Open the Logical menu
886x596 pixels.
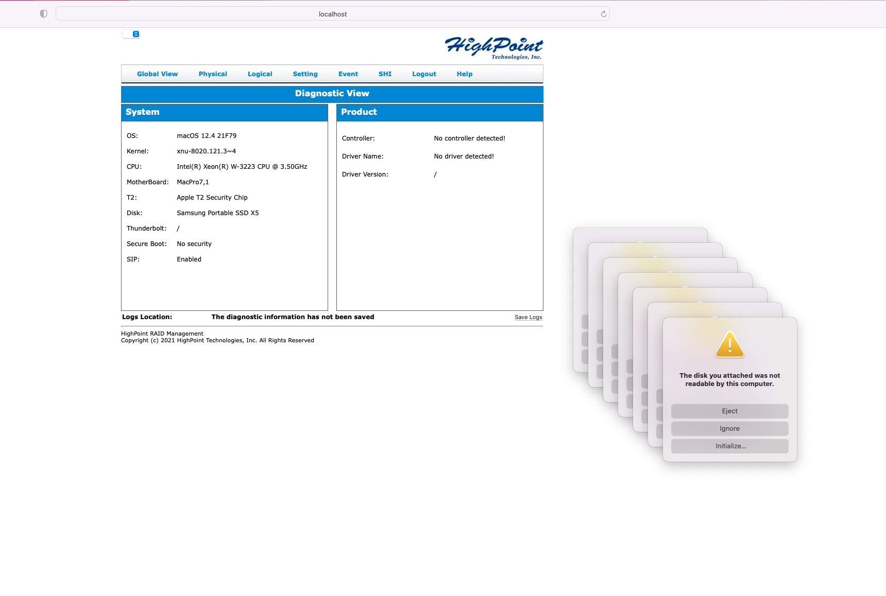260,74
